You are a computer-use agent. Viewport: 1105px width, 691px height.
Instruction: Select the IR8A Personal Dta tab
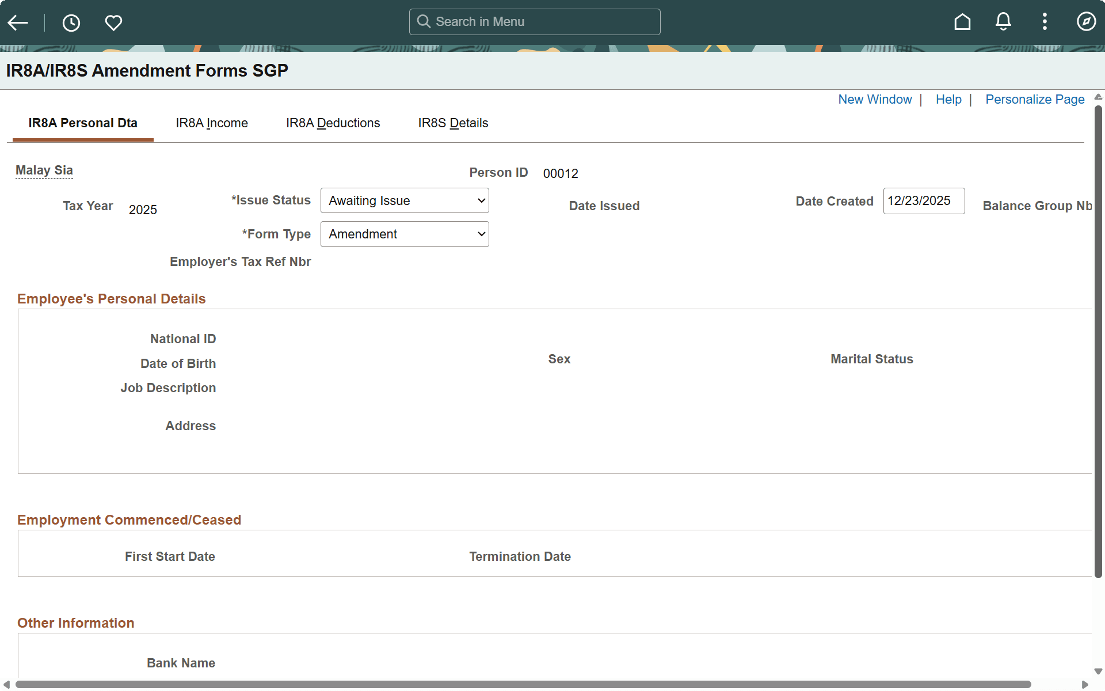pyautogui.click(x=83, y=123)
